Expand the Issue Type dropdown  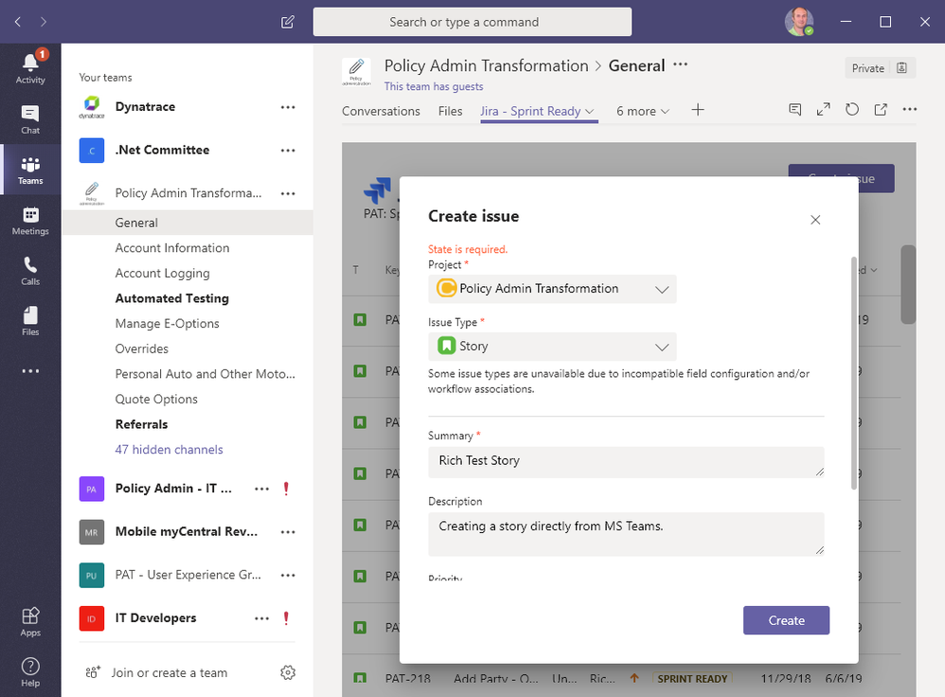[552, 347]
